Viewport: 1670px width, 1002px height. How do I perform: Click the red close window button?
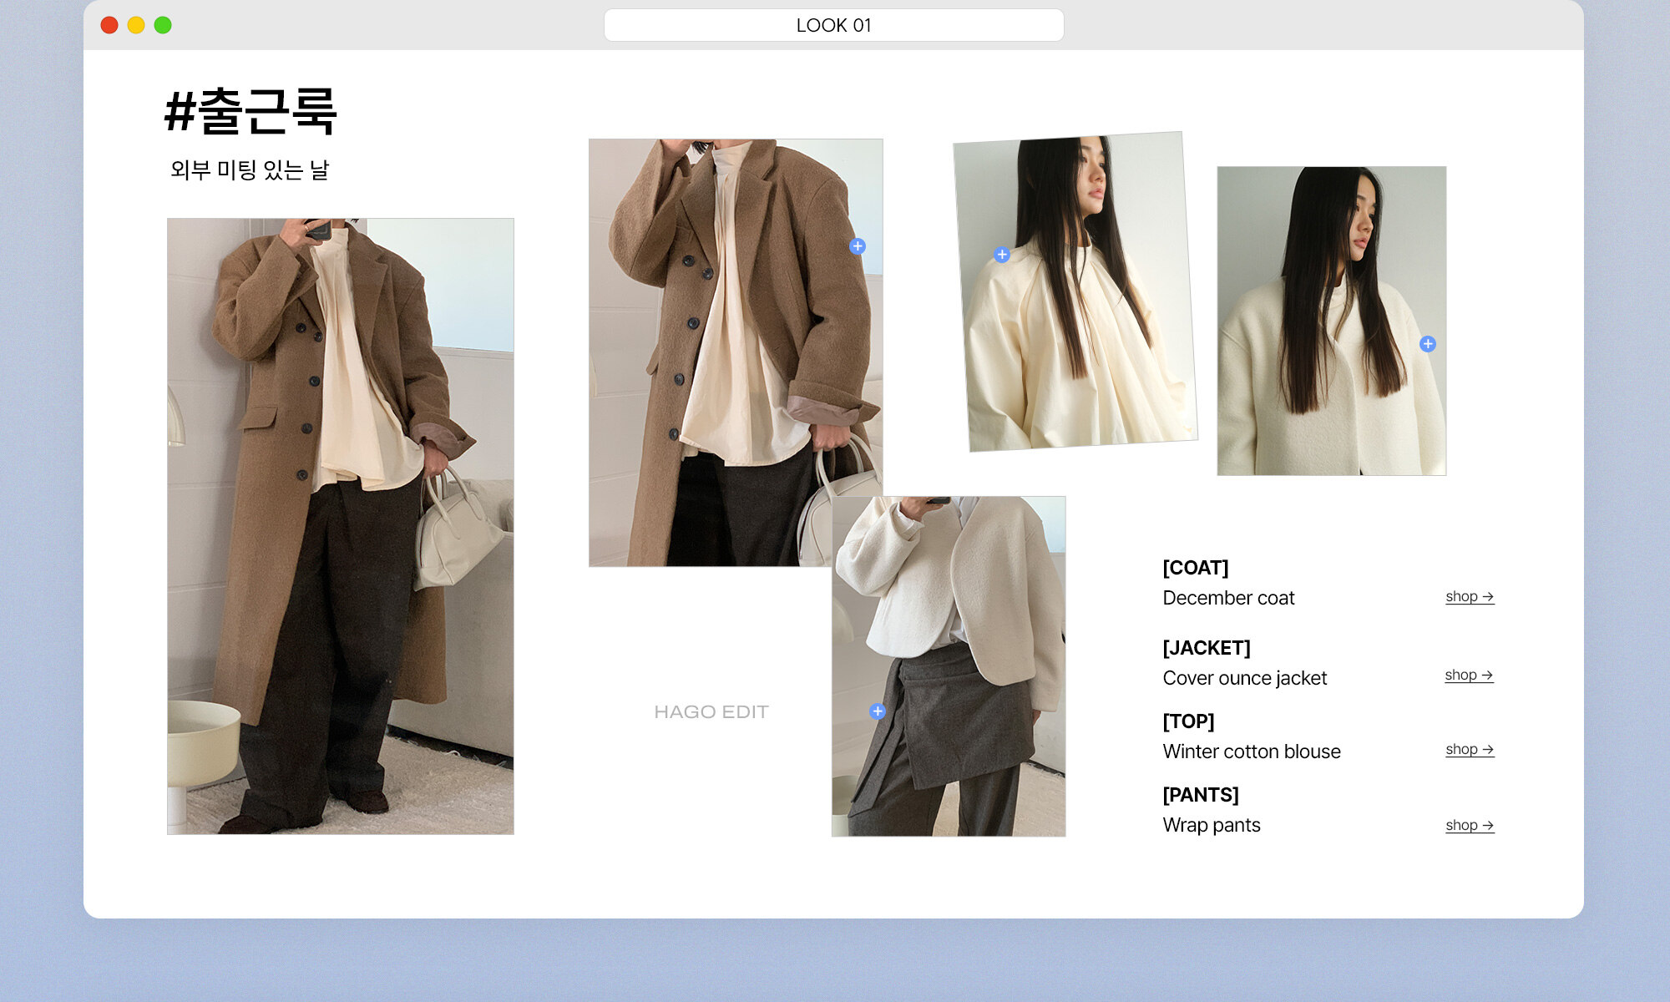[109, 25]
